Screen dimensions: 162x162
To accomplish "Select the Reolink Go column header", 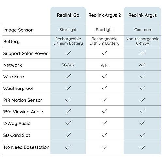I will pos(68,15).
